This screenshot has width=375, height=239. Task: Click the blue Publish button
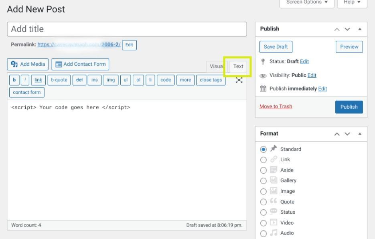coord(349,107)
